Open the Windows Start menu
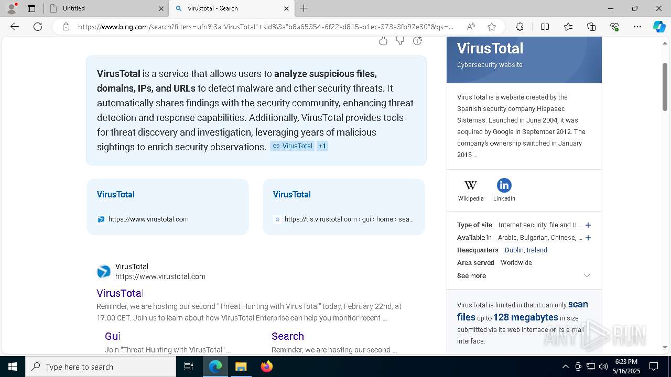 pyautogui.click(x=13, y=367)
